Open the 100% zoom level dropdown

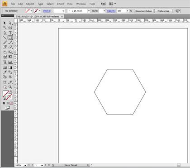coord(25,165)
